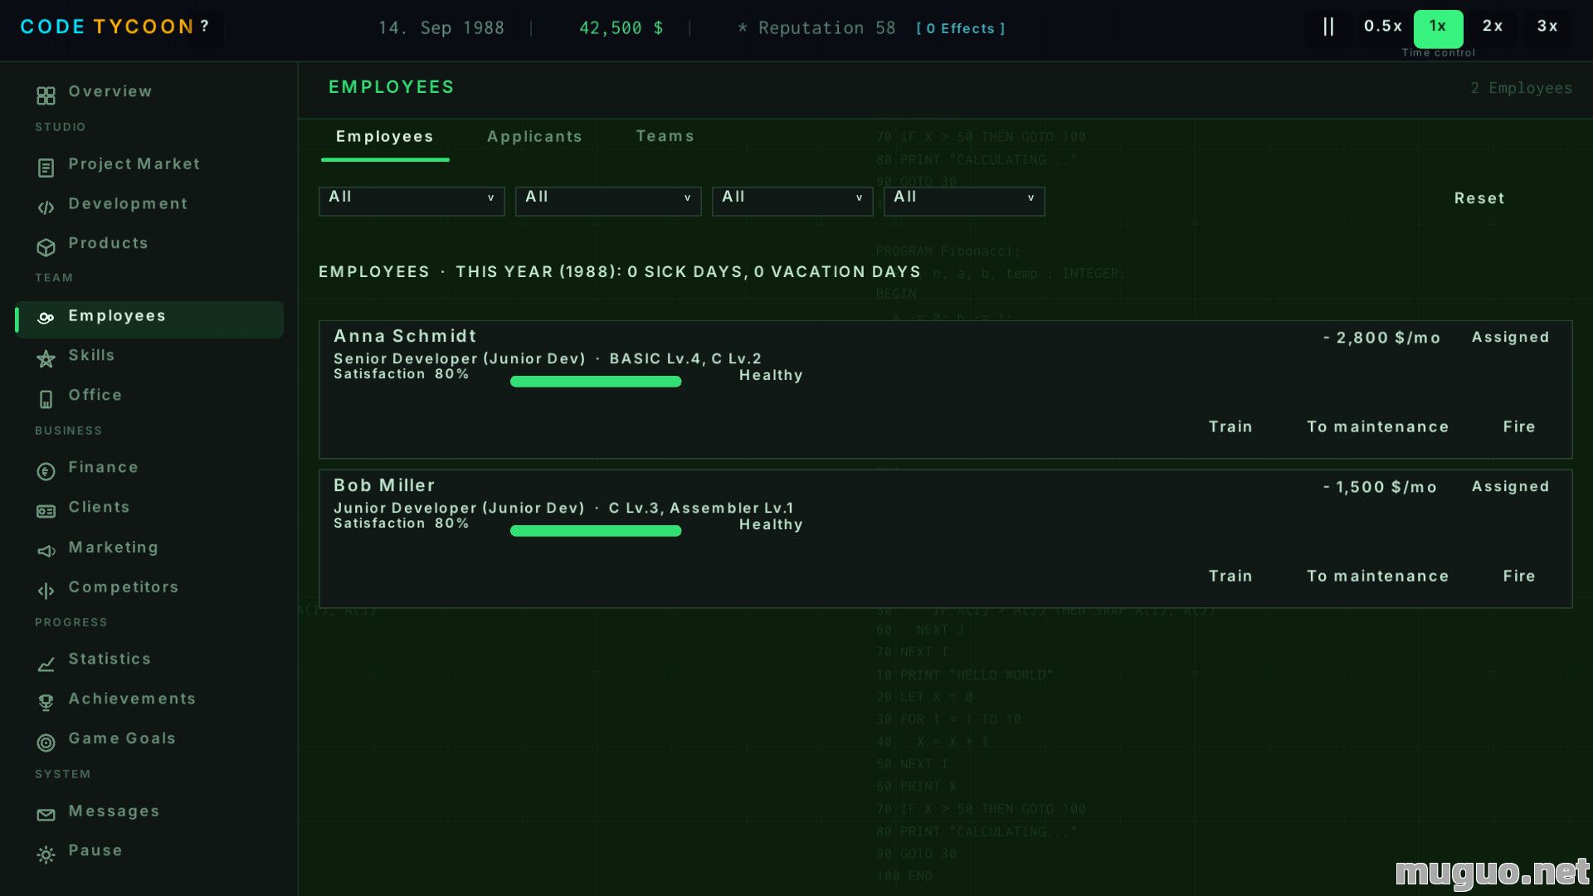
Task: Reset the employee filters
Action: [1479, 198]
